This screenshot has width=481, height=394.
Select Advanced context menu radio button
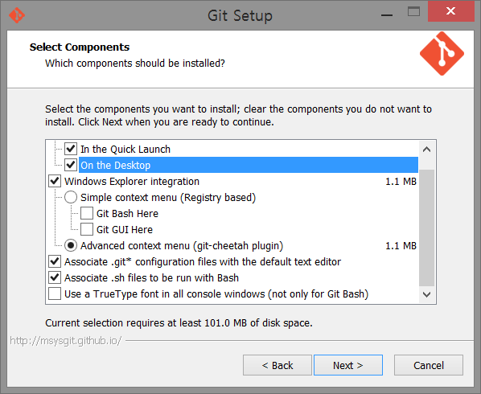71,245
